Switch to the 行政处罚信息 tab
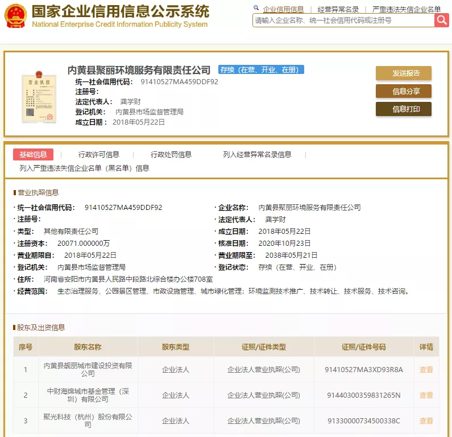Viewport: 452px width, 437px height. (x=171, y=155)
